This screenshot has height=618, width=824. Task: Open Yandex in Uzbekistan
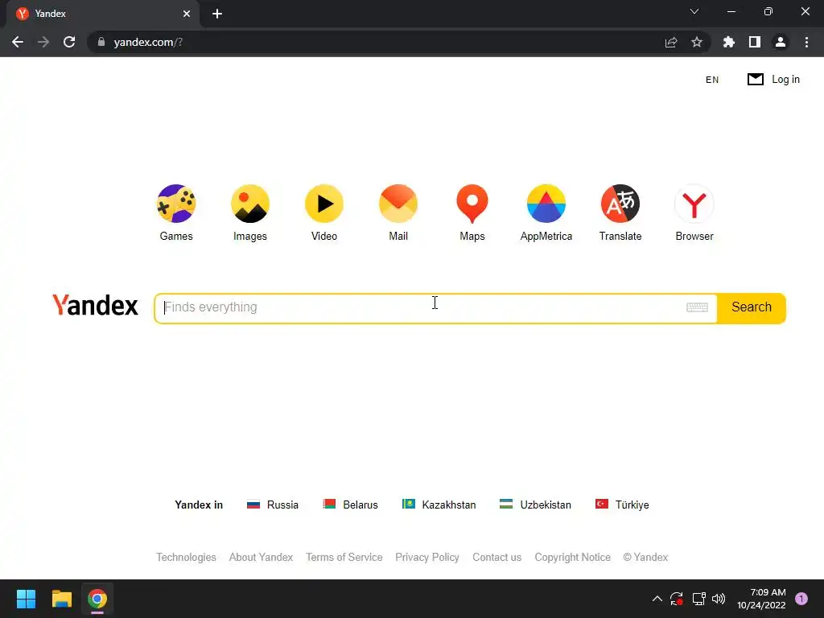tap(535, 505)
